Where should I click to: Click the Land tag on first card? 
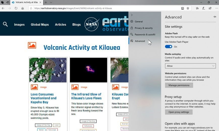[x=57, y=125]
